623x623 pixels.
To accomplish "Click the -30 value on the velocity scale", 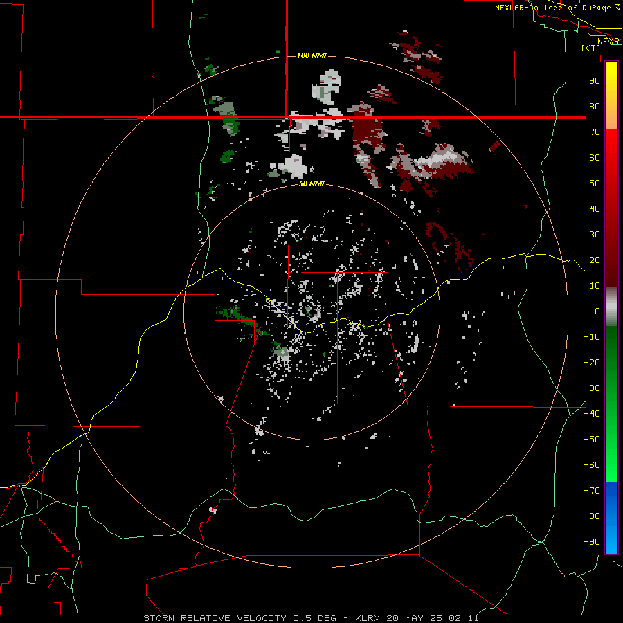I will click(x=592, y=388).
